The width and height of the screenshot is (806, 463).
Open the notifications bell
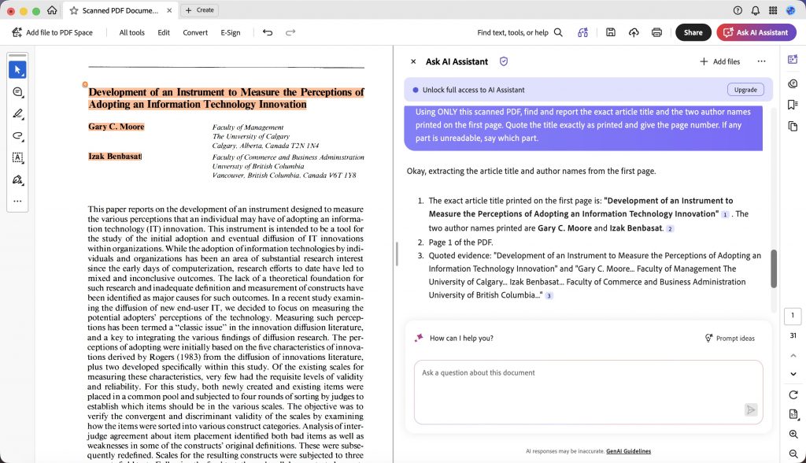755,10
